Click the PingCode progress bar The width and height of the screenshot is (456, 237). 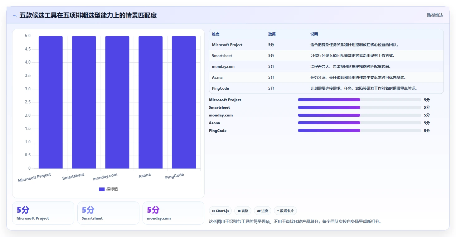pyautogui.click(x=359, y=130)
